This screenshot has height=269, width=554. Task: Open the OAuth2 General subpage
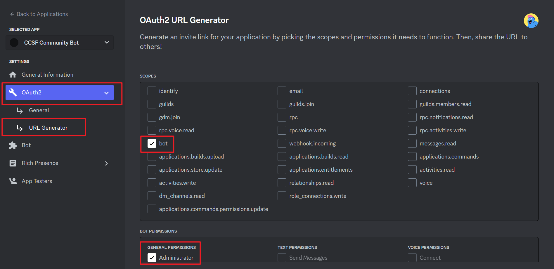click(x=39, y=110)
